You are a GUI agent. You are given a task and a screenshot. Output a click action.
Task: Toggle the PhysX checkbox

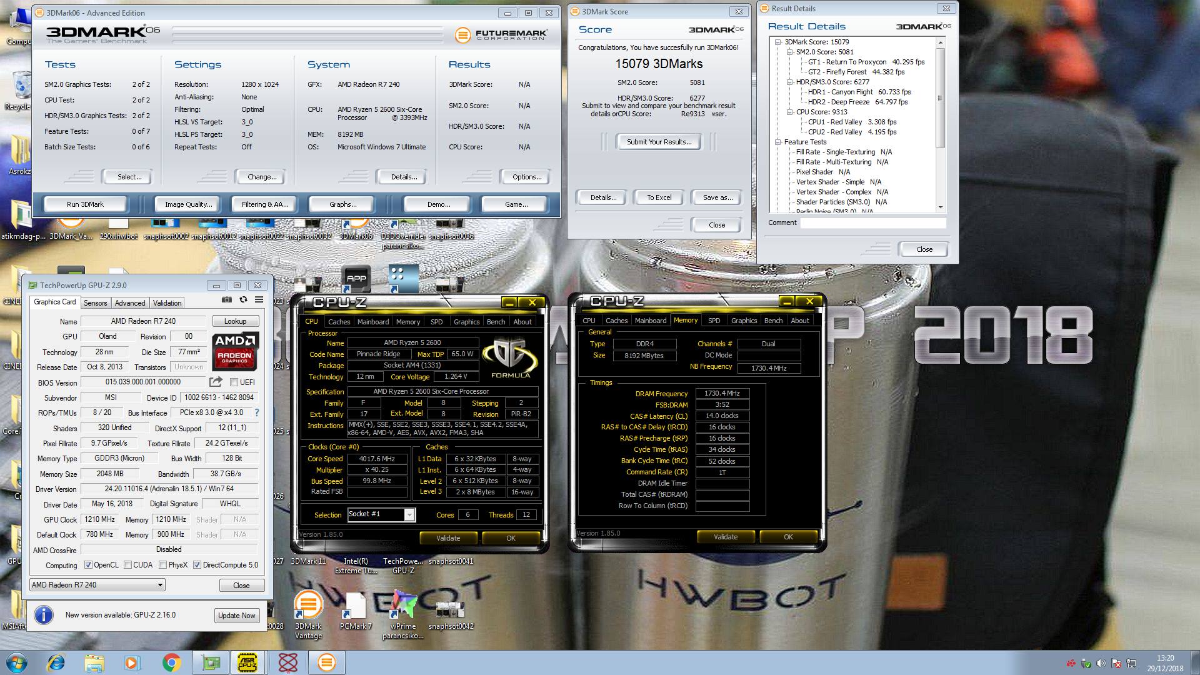click(x=162, y=565)
